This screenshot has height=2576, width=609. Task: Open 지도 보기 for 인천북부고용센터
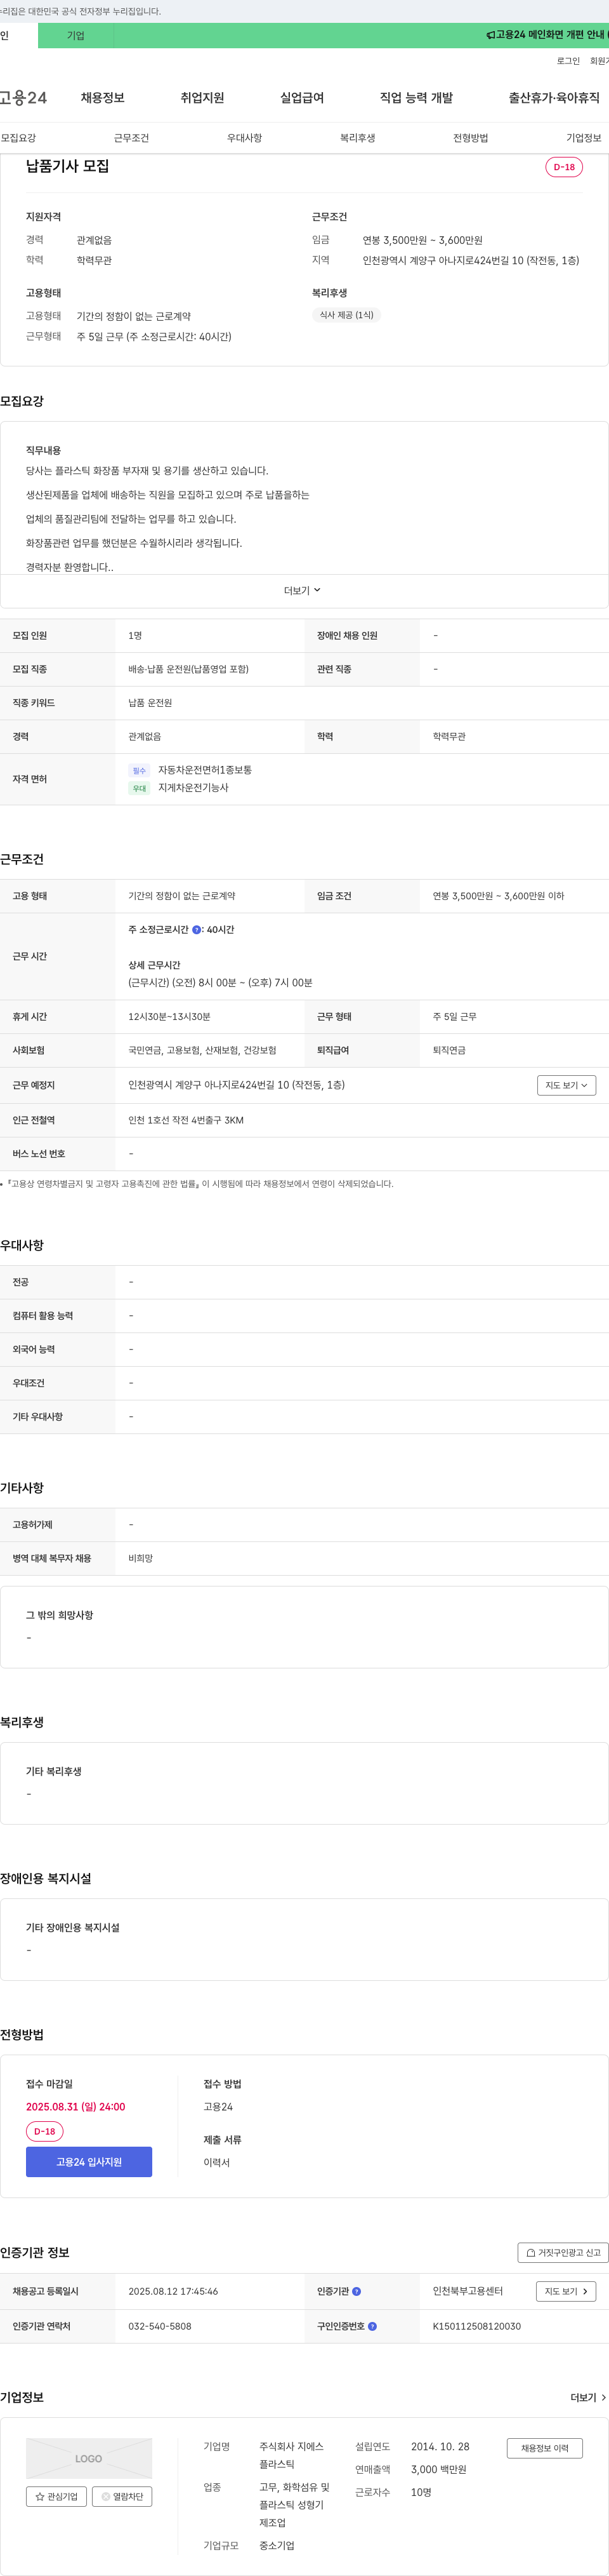click(566, 2292)
